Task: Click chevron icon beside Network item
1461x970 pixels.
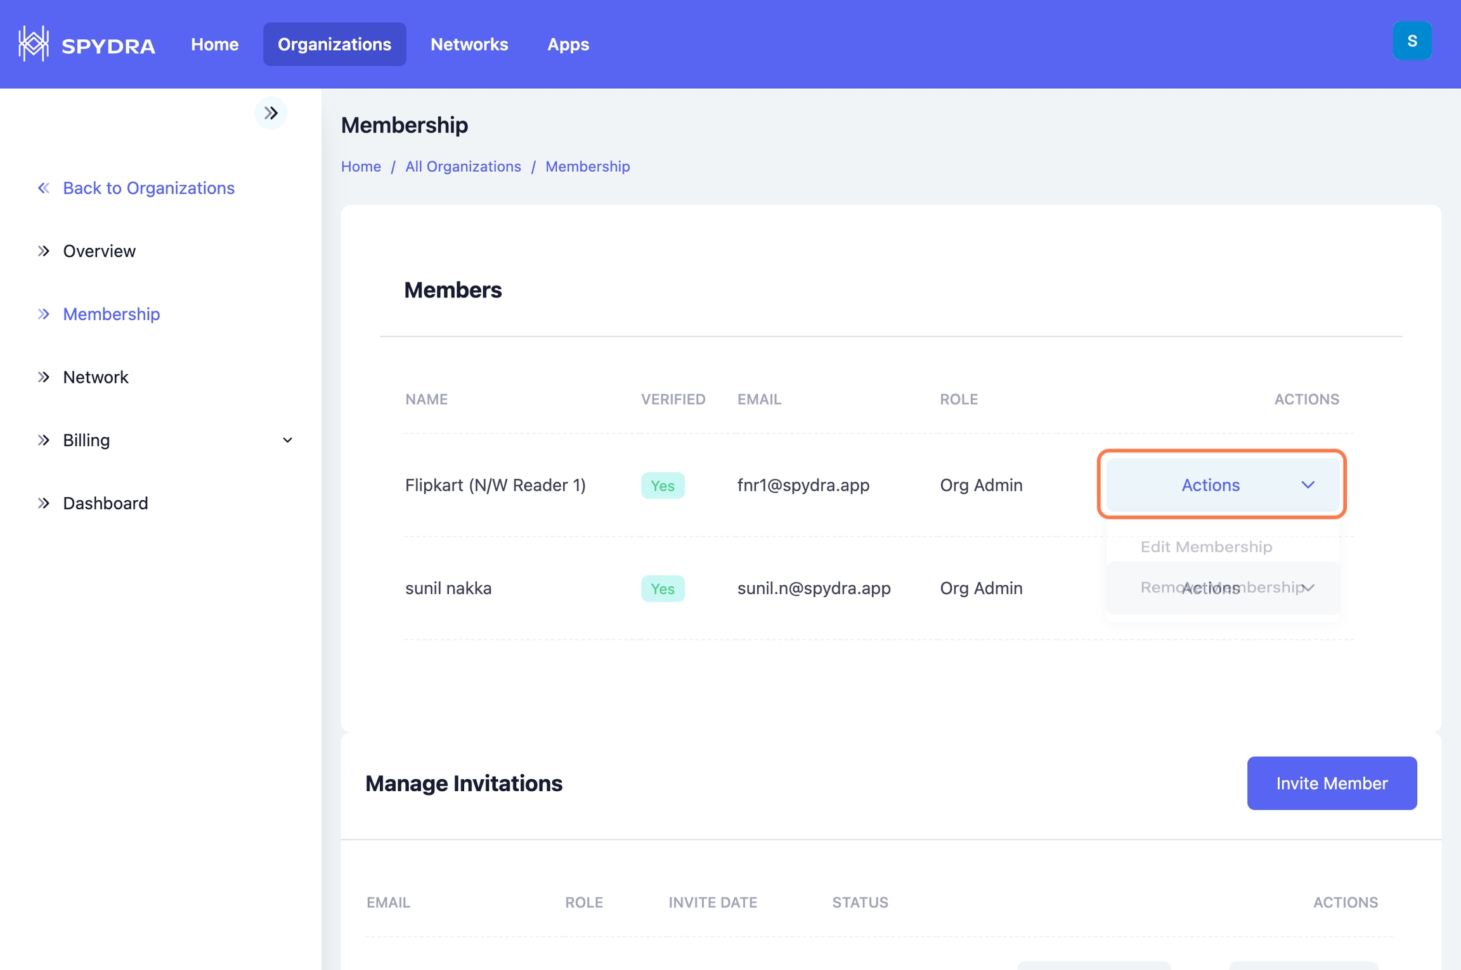Action: click(43, 377)
